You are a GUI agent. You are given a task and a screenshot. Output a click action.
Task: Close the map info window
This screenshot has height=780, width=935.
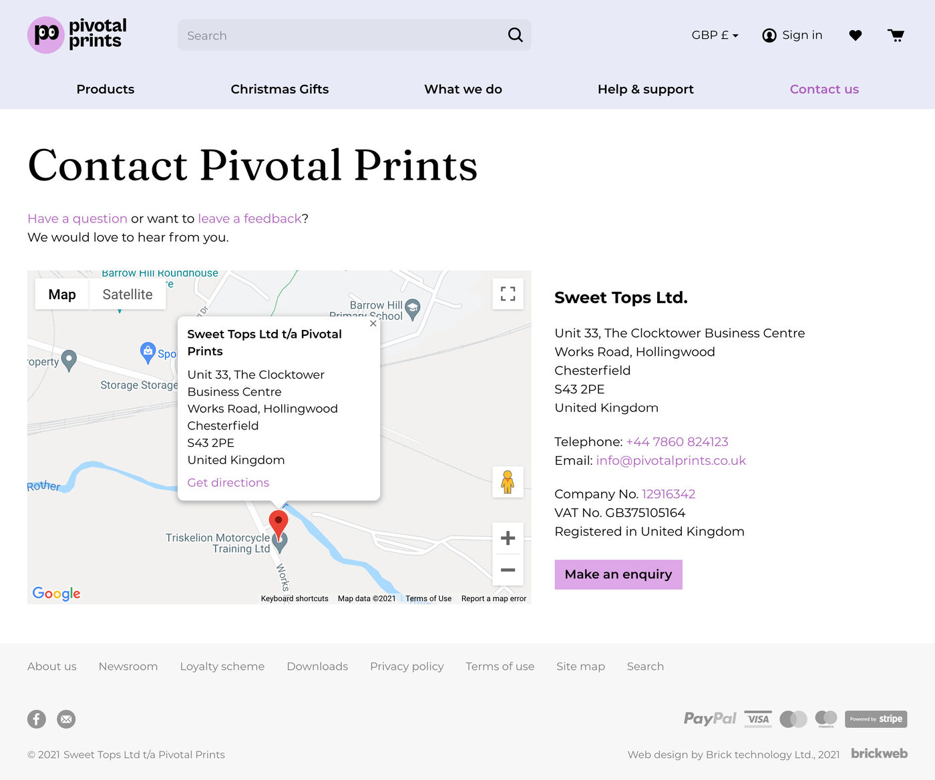[x=373, y=323]
